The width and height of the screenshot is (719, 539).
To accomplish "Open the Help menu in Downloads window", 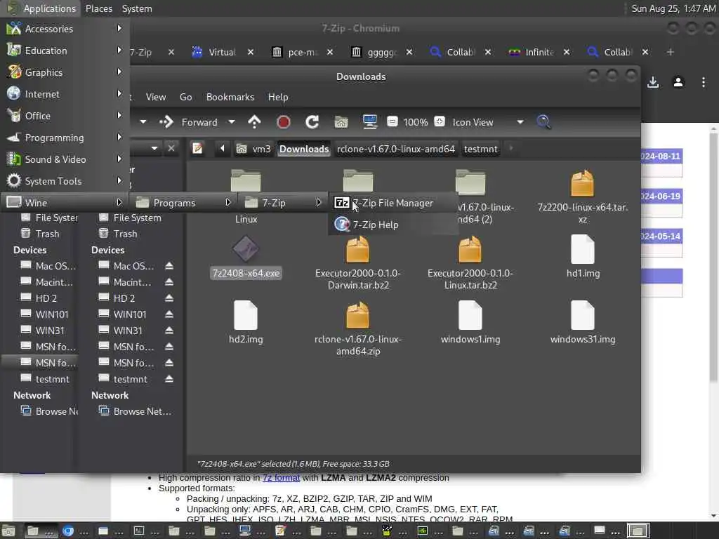I will point(278,97).
